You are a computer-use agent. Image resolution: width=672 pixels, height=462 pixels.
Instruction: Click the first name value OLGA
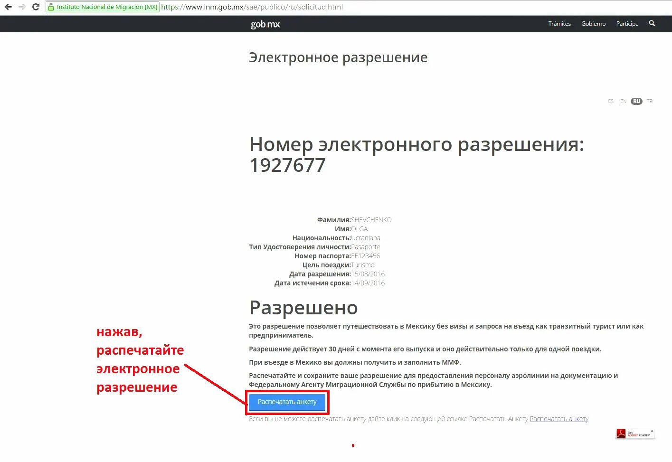360,229
